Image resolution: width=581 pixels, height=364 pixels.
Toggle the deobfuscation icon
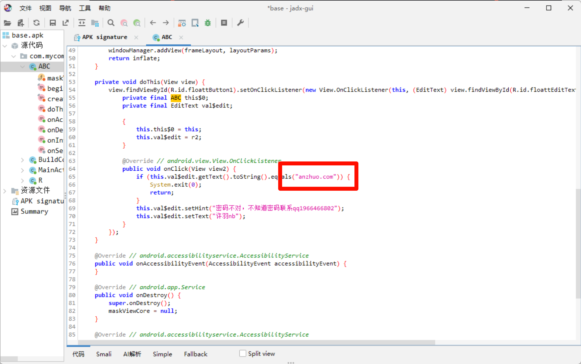pyautogui.click(x=182, y=23)
